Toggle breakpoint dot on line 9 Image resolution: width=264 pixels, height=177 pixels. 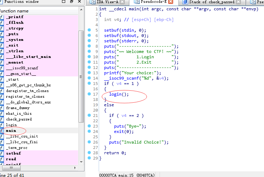coord(89,51)
